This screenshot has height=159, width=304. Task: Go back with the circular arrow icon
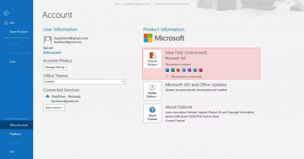6,13
